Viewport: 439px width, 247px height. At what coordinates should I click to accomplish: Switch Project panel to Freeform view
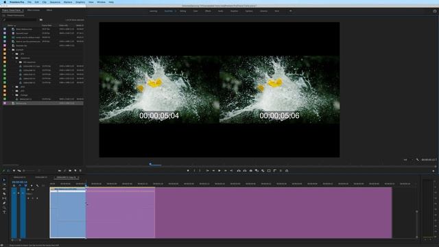[19, 171]
